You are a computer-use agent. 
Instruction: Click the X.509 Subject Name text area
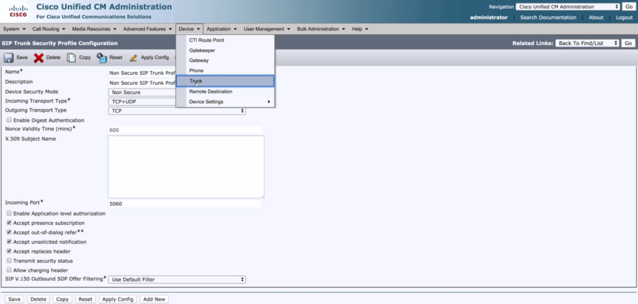coord(186,167)
